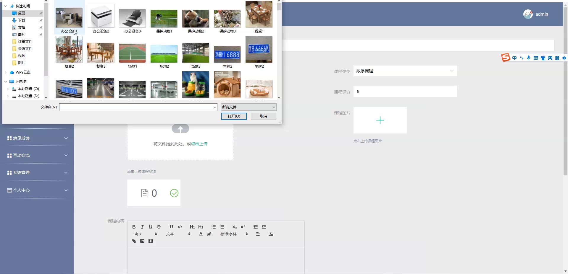568x274 pixels.
Task: Open the 标准字体 font family dropdown
Action: [x=234, y=234]
